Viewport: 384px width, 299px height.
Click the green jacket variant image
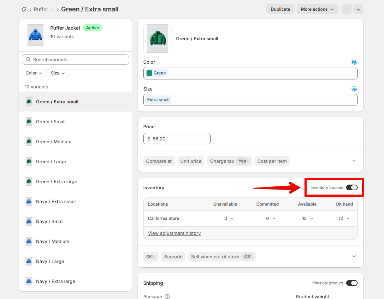point(158,38)
